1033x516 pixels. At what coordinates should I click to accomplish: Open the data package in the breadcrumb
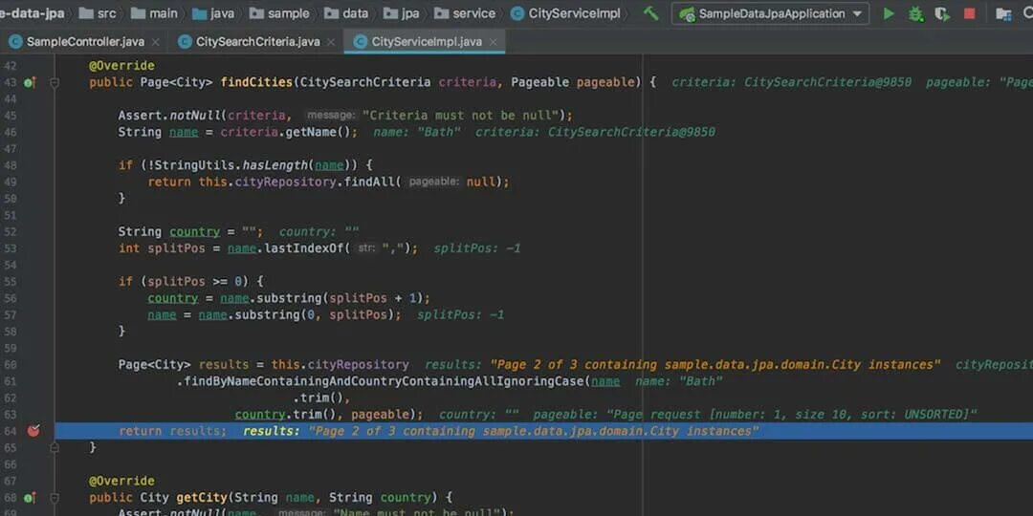346,13
